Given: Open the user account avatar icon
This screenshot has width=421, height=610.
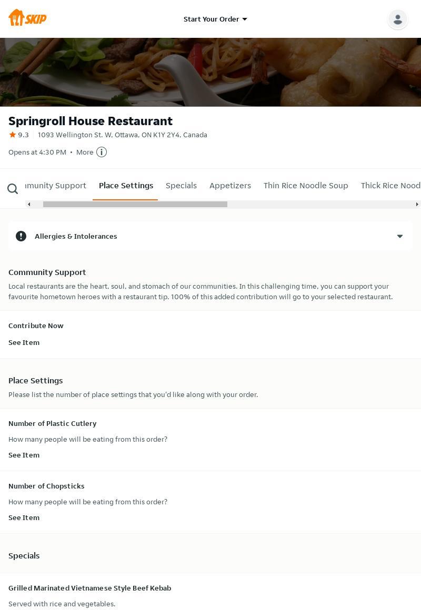Looking at the screenshot, I should (x=397, y=19).
